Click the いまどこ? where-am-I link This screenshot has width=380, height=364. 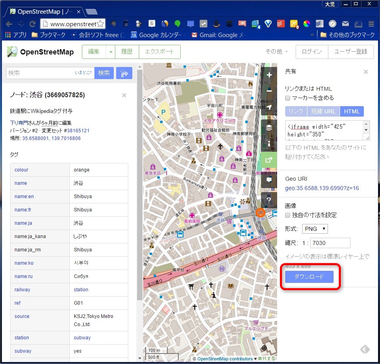point(84,73)
